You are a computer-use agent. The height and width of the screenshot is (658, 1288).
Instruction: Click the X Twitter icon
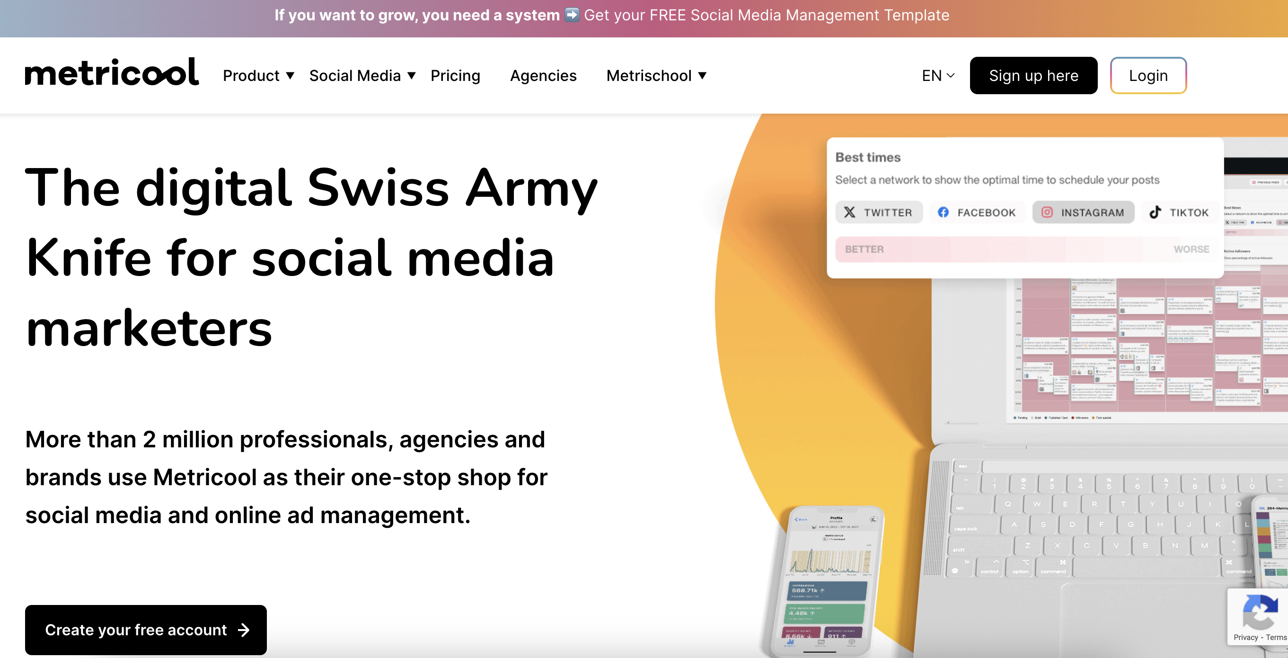[x=849, y=212]
